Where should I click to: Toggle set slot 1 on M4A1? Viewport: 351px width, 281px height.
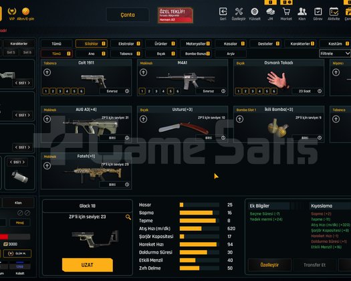142,91
